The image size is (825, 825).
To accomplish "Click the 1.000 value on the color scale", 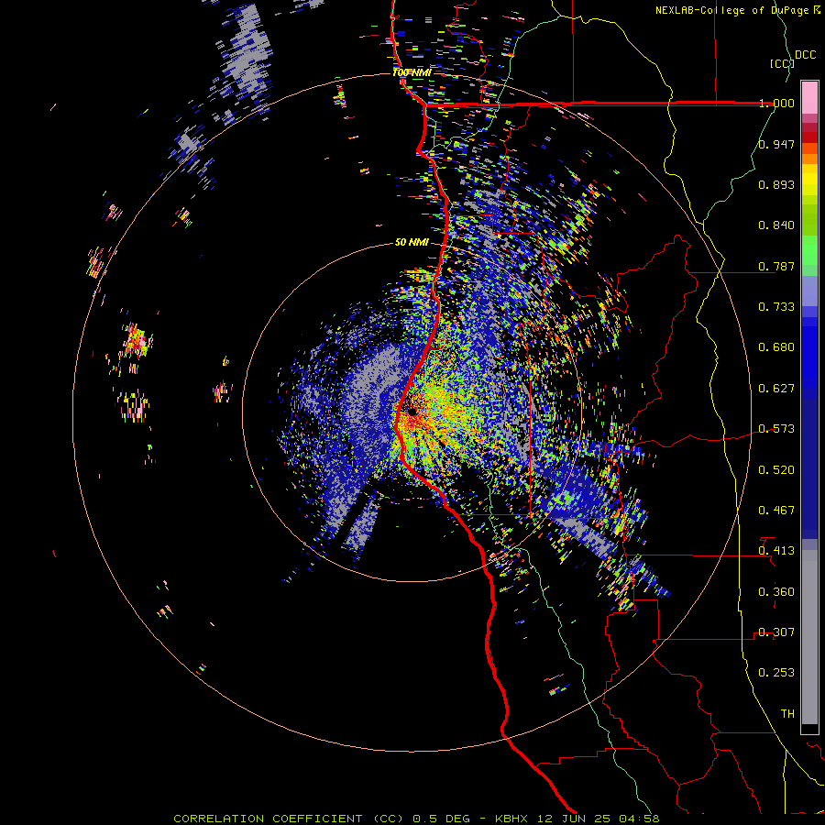I will click(x=776, y=103).
